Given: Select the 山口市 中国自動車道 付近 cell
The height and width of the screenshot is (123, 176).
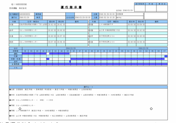Looking at the screenshot, I should [113, 30].
